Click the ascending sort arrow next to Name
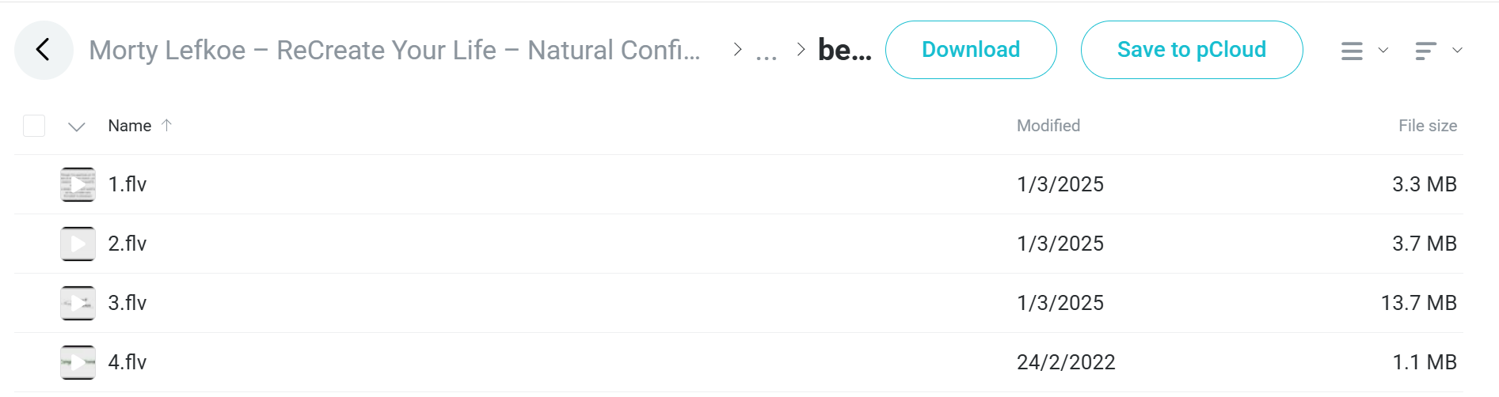The height and width of the screenshot is (397, 1499). (x=166, y=125)
